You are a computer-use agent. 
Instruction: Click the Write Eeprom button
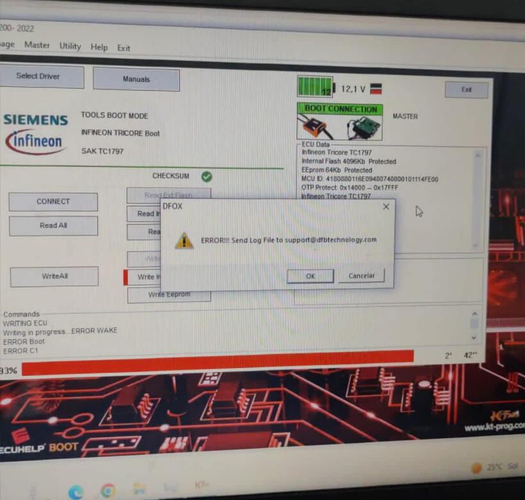click(169, 295)
